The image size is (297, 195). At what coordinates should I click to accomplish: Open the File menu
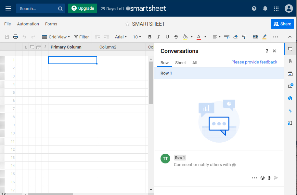(x=7, y=24)
